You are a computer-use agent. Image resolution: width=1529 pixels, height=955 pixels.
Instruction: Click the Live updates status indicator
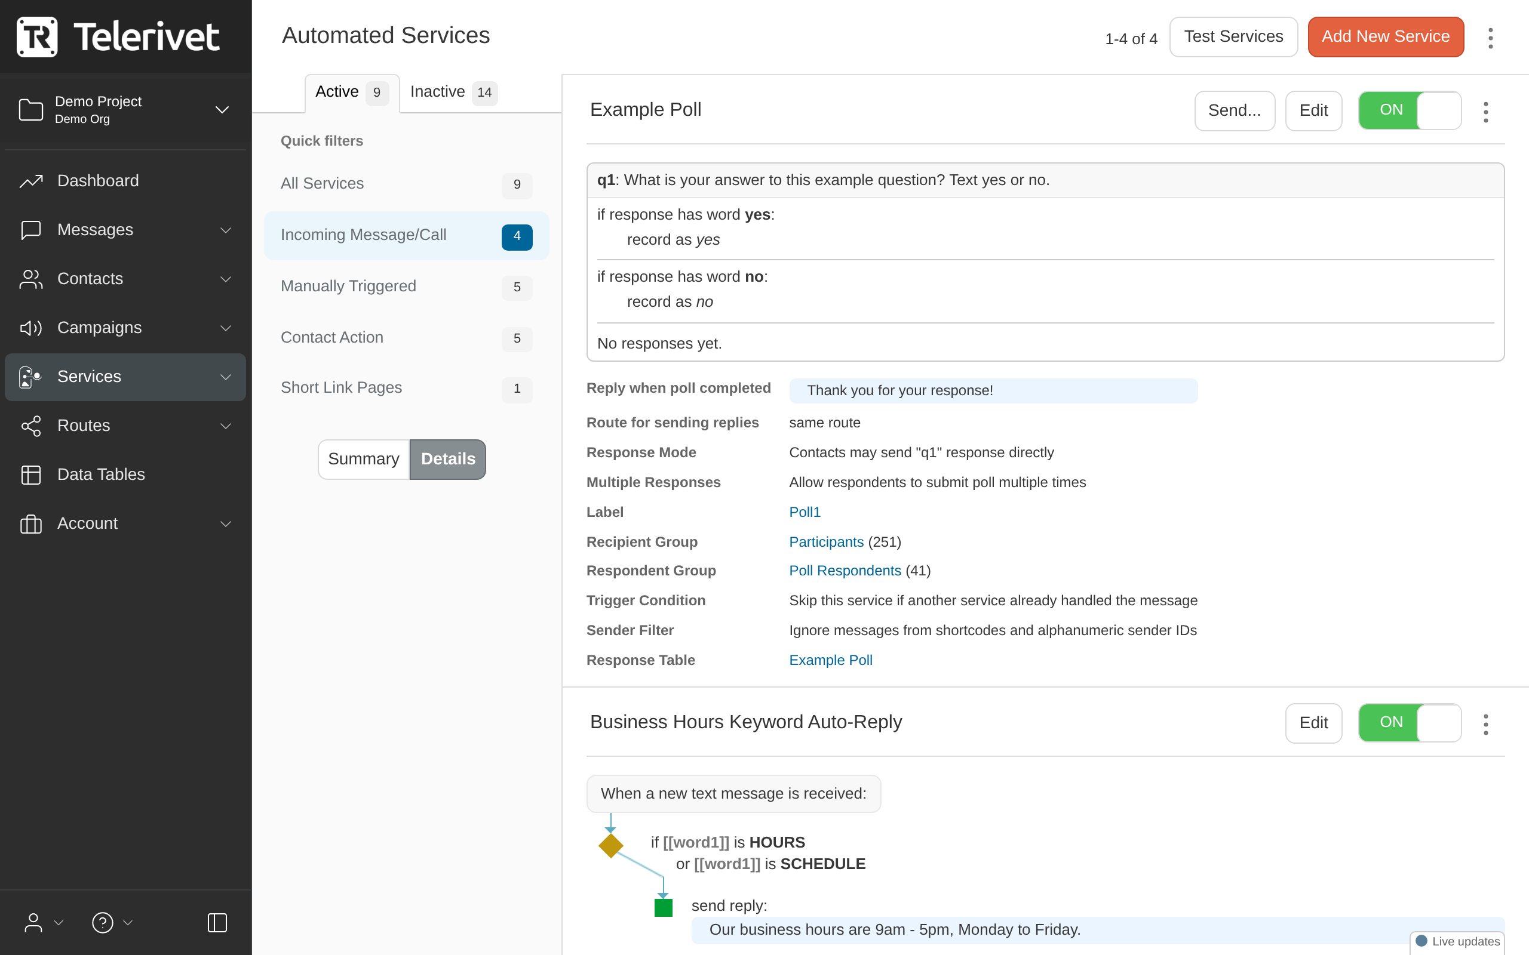pos(1457,941)
